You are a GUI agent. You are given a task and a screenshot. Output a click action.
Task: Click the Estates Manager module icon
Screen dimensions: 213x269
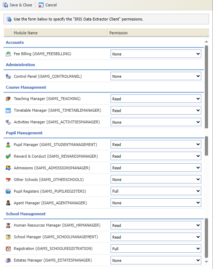[x=8, y=260]
